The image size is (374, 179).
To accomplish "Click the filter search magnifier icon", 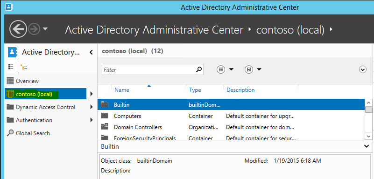I will (199, 69).
